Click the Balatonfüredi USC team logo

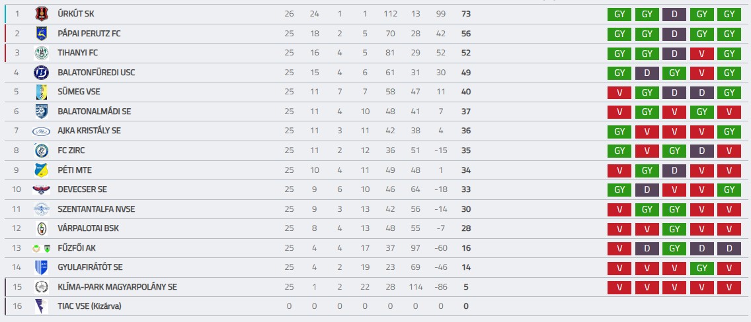[x=41, y=73]
